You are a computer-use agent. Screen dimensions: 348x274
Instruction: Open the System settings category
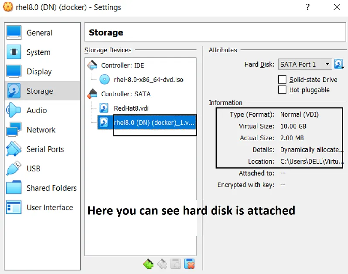[42, 52]
